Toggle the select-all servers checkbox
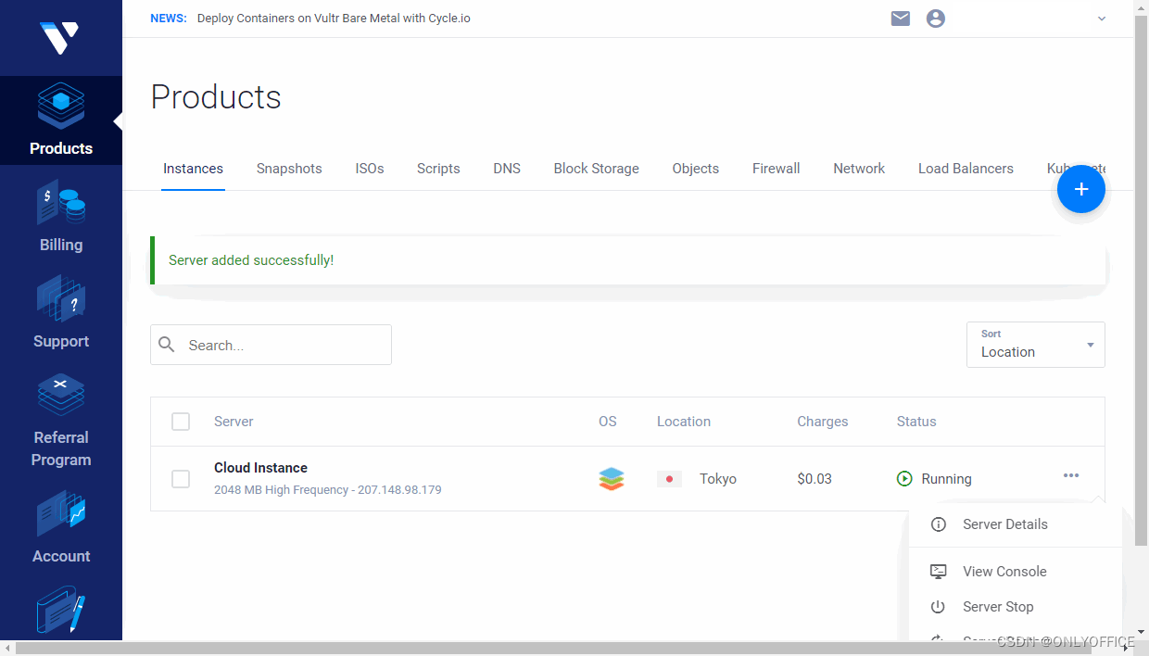Viewport: 1149px width, 656px height. 181,422
